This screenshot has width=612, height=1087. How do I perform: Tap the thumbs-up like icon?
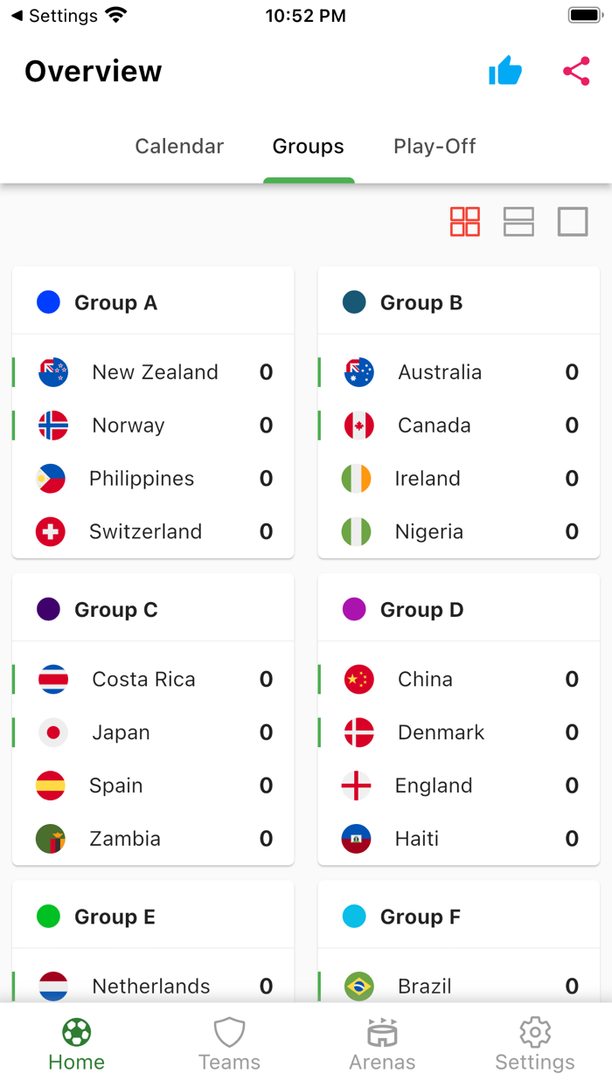click(x=505, y=72)
